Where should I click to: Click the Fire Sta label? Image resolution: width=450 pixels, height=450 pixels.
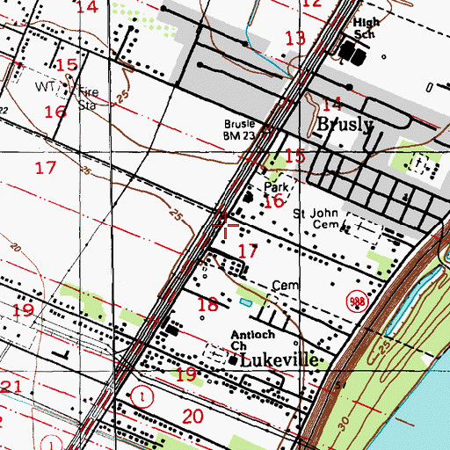point(89,98)
